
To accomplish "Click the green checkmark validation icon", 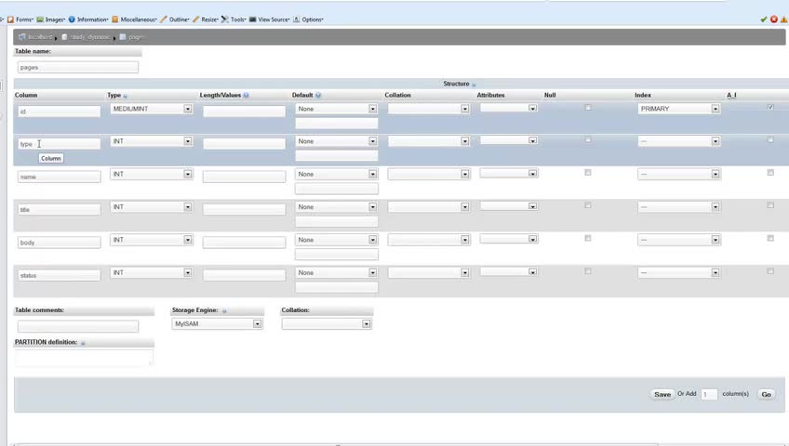I will click(x=763, y=20).
